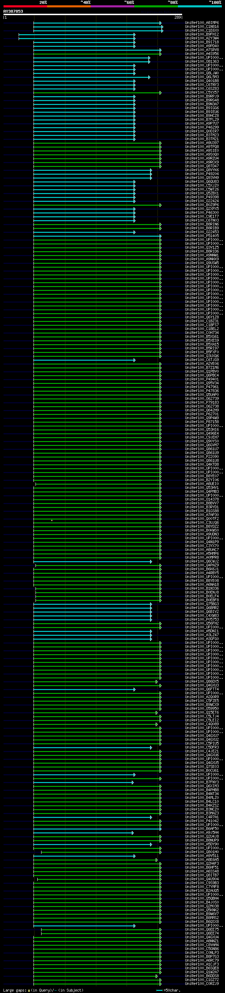This screenshot has height=993, width=225.
Task: Select the cyan alignment bar for UniRef100_C6TJG9
Action: coord(85,360)
